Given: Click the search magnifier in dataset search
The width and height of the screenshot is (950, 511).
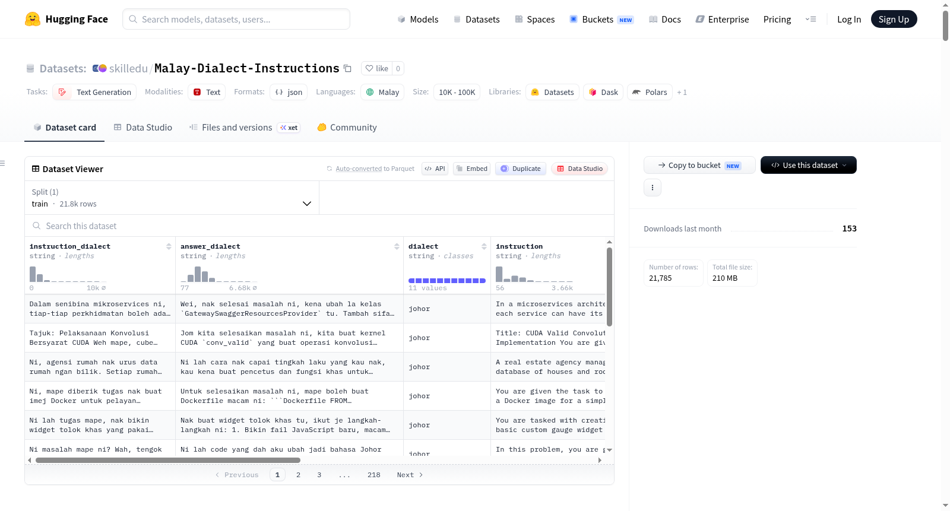Looking at the screenshot, I should tap(37, 226).
